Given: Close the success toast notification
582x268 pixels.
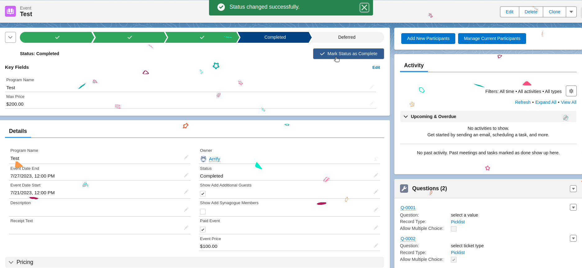Looking at the screenshot, I should pos(364,7).
